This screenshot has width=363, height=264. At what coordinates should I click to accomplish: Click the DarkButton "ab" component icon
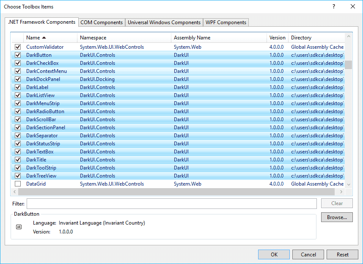coord(19,227)
